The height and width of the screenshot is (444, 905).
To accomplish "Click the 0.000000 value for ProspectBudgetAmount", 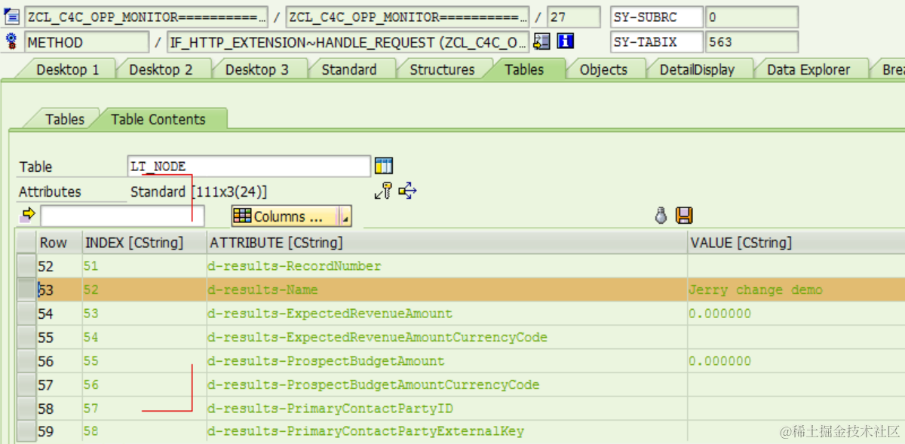I will click(x=796, y=361).
